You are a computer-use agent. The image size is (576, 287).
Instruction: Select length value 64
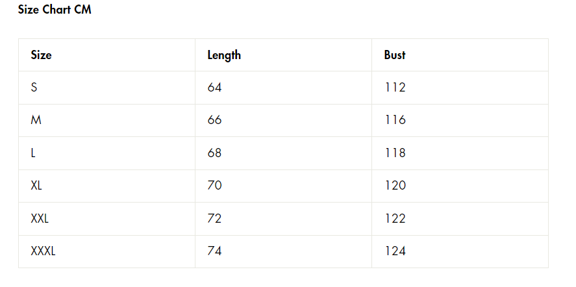click(214, 88)
